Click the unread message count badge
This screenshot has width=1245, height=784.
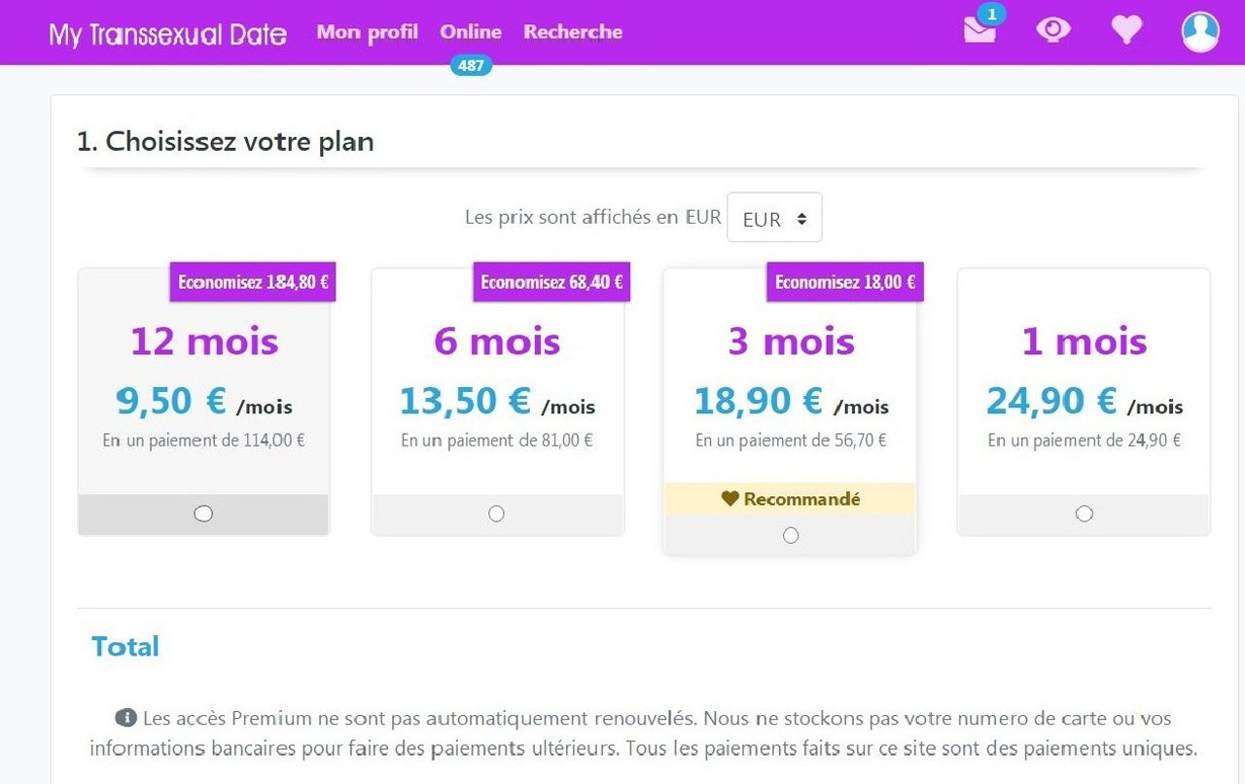(991, 14)
